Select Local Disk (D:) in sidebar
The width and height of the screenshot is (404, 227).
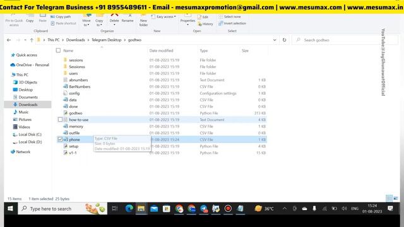coord(27,142)
